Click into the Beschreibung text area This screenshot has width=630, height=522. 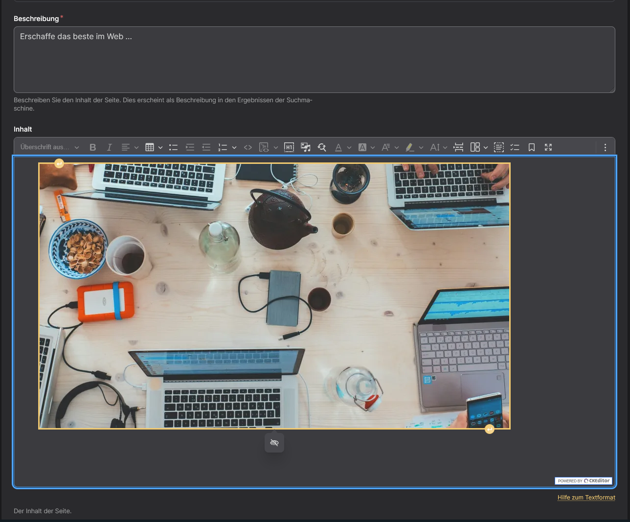click(x=314, y=60)
